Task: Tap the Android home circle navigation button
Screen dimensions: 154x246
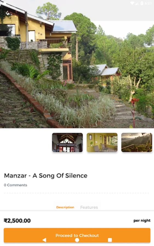Action: [77, 240]
